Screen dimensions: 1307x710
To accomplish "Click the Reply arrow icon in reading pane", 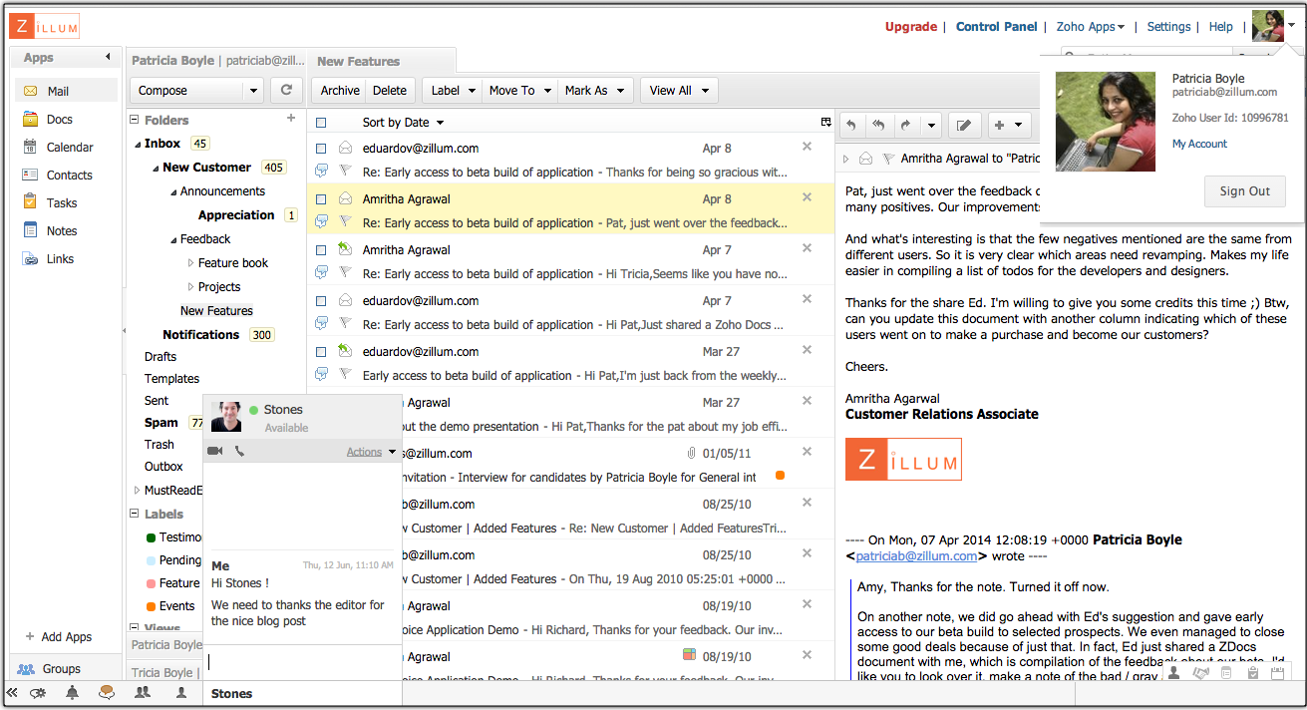I will pos(851,125).
